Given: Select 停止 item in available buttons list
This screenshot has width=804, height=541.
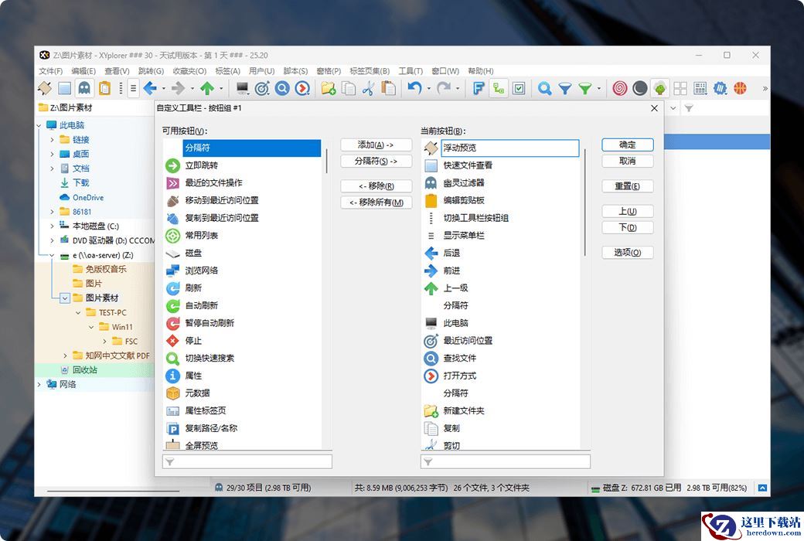Looking at the screenshot, I should click(x=193, y=341).
